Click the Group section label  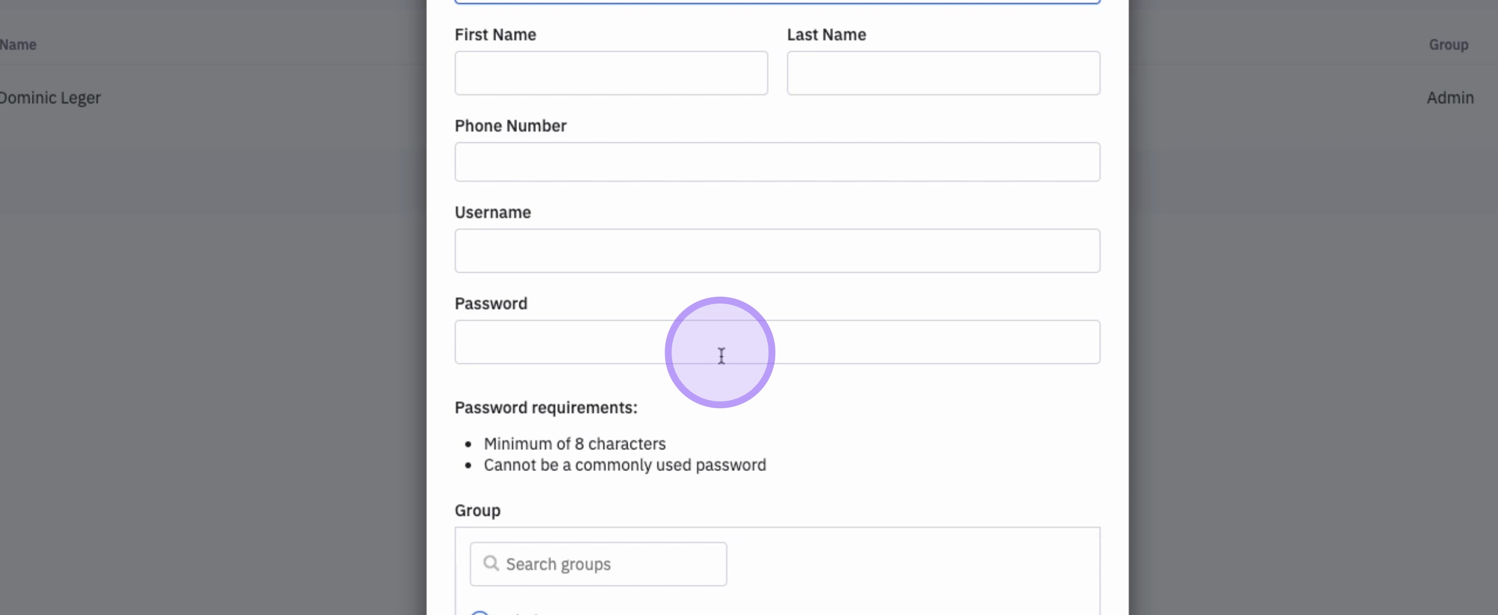click(478, 510)
